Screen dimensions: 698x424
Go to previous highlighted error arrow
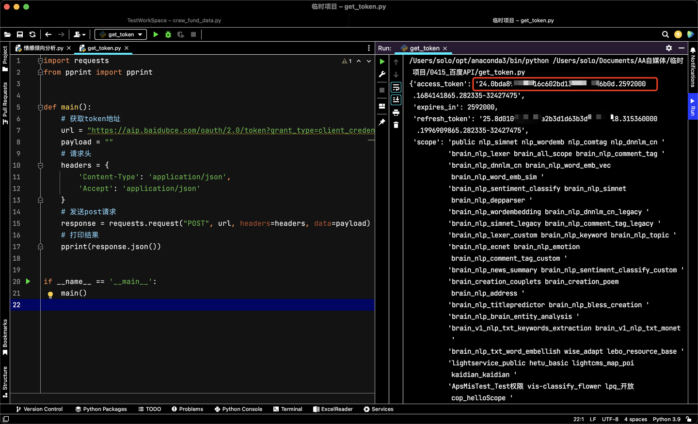(x=359, y=61)
